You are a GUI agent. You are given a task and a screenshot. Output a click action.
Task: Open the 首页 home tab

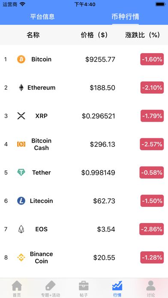point(17,289)
